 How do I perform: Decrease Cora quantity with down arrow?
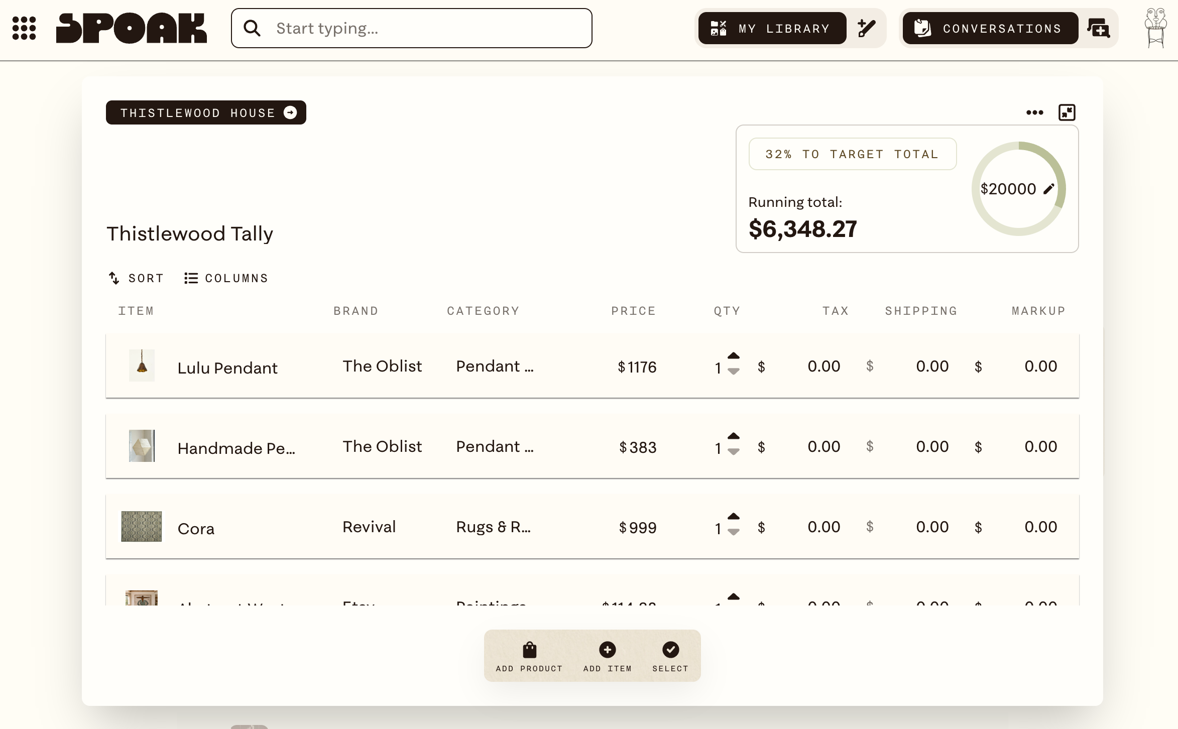pyautogui.click(x=734, y=532)
